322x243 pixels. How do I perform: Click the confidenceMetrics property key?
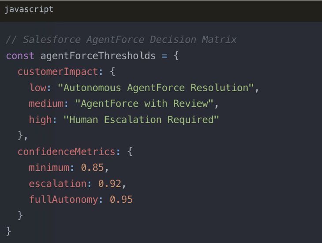point(66,152)
